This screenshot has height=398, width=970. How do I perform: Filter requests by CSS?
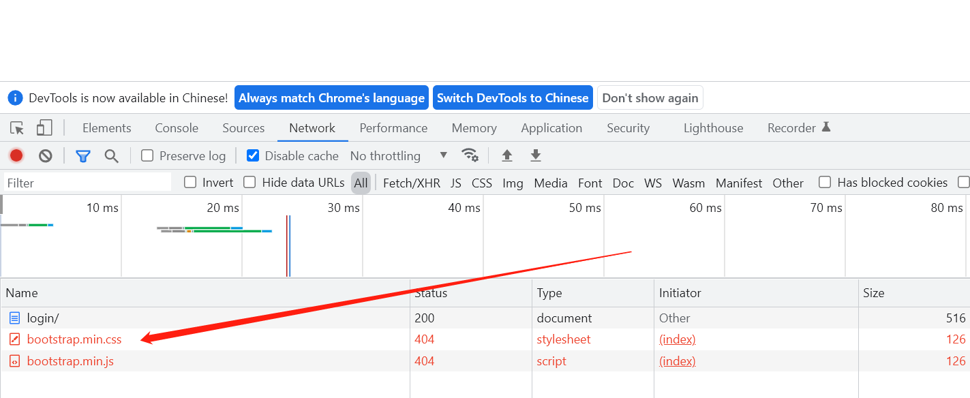tap(482, 183)
